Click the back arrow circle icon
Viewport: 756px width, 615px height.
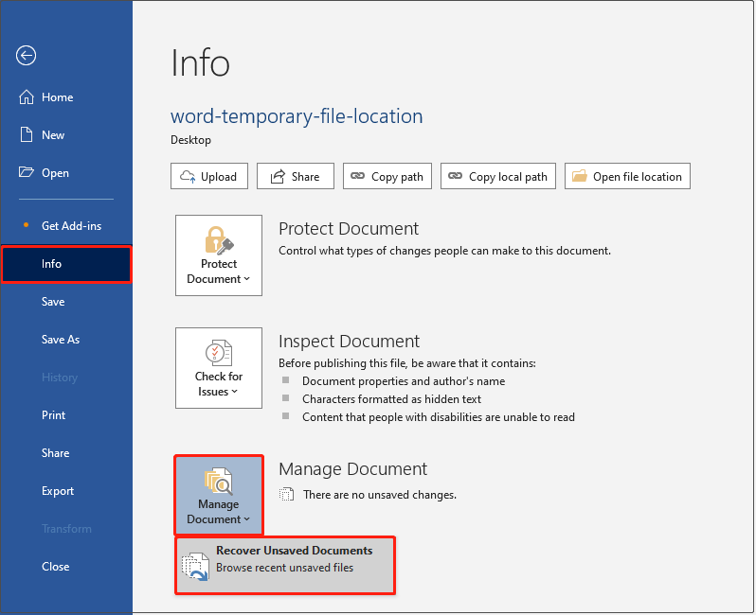26,56
